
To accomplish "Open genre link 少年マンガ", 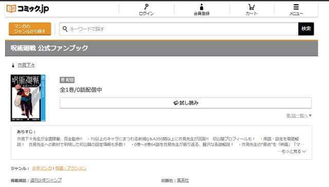I will pyautogui.click(x=42, y=168).
